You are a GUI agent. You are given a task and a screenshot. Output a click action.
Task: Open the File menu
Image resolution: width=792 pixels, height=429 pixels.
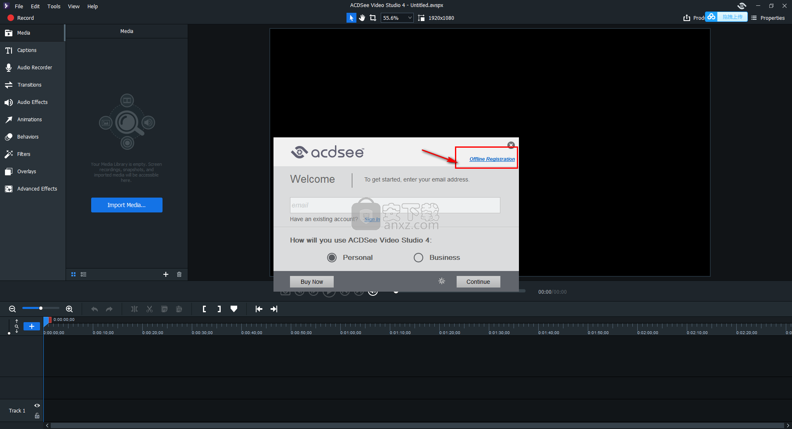[19, 6]
